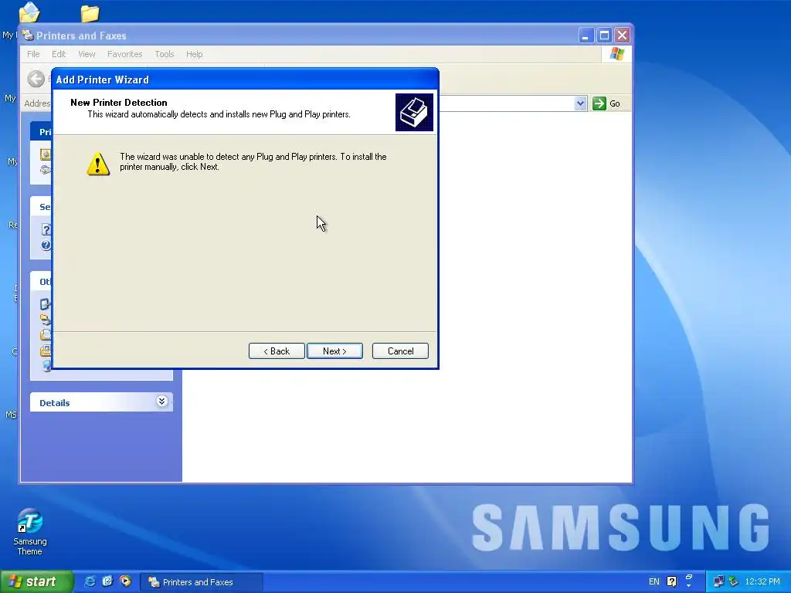791x593 pixels.
Task: Select the My Documents folder icon on the desktop
Action: click(x=29, y=12)
